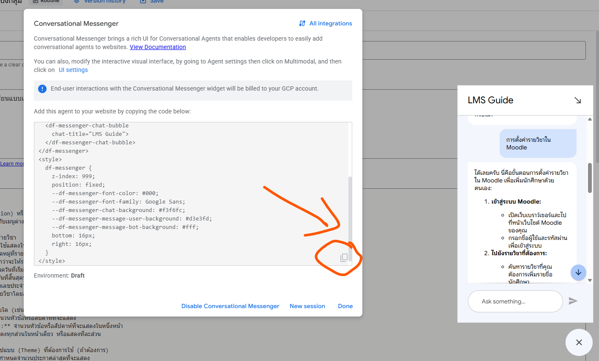The width and height of the screenshot is (599, 361).
Task: Click the blue info icon in billing notice
Action: click(42, 89)
